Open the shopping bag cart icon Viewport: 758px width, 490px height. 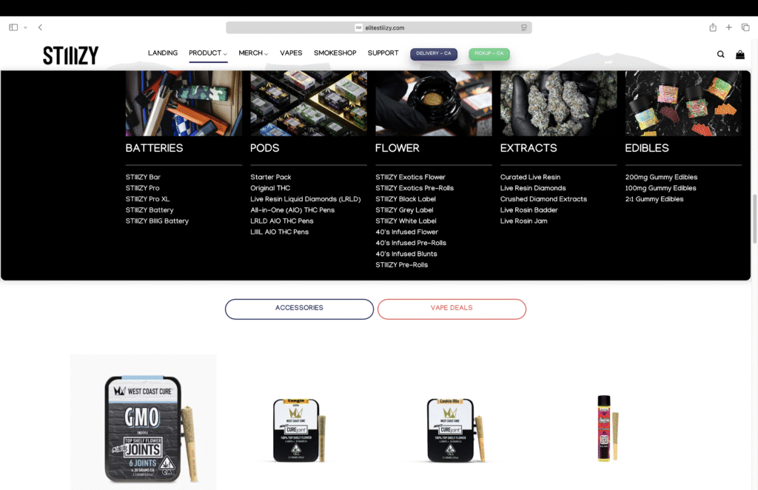740,55
